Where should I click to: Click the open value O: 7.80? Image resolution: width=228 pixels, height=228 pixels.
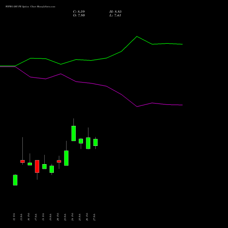tap(79, 16)
